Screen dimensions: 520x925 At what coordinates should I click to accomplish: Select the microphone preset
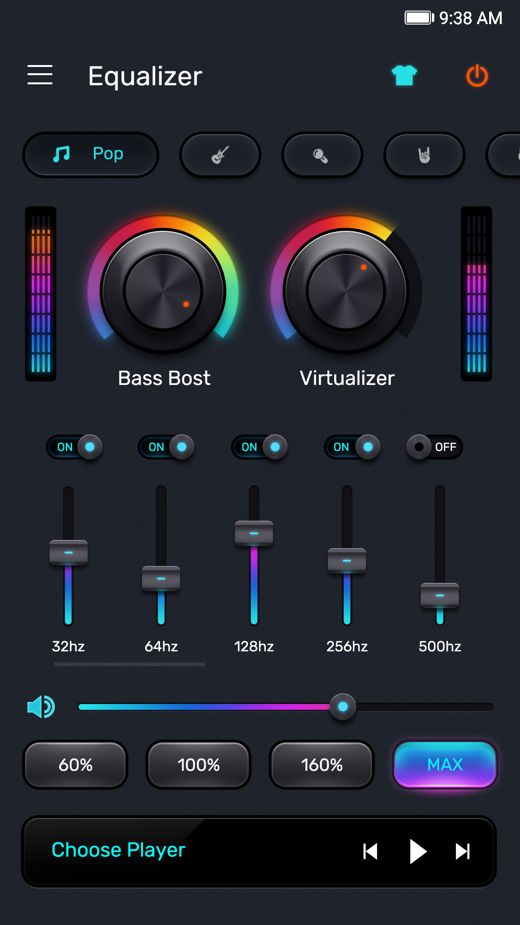point(322,155)
